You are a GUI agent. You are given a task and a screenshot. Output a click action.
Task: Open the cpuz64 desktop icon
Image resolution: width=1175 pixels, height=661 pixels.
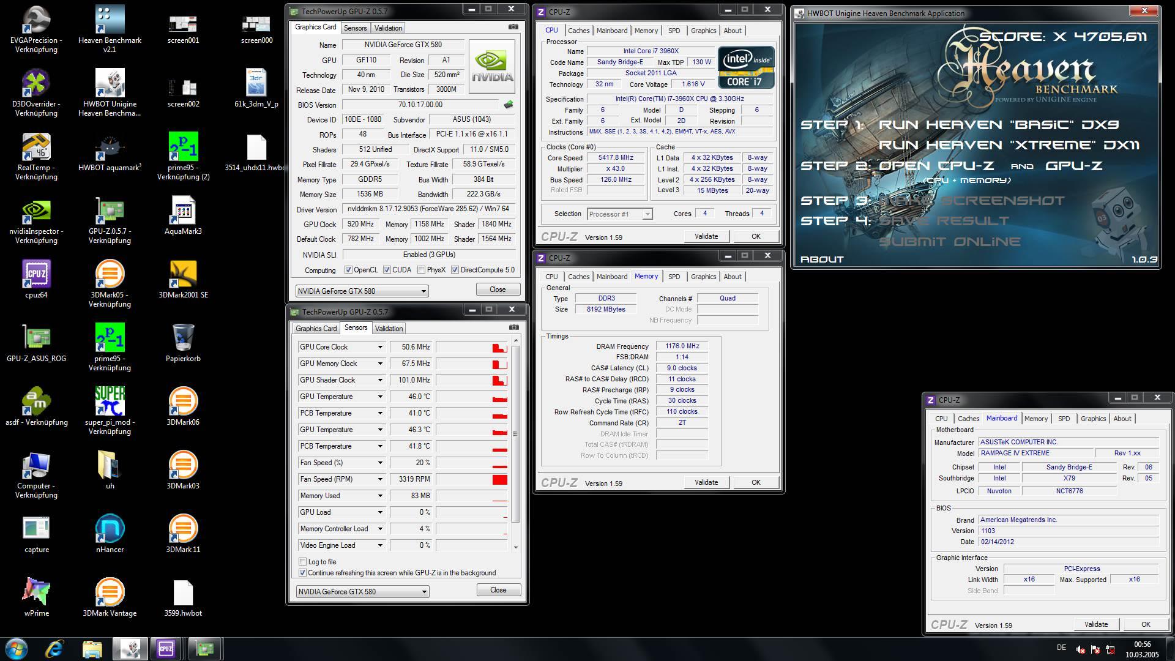point(36,279)
